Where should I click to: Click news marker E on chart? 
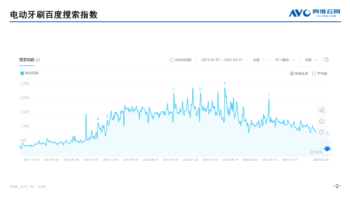(225, 84)
